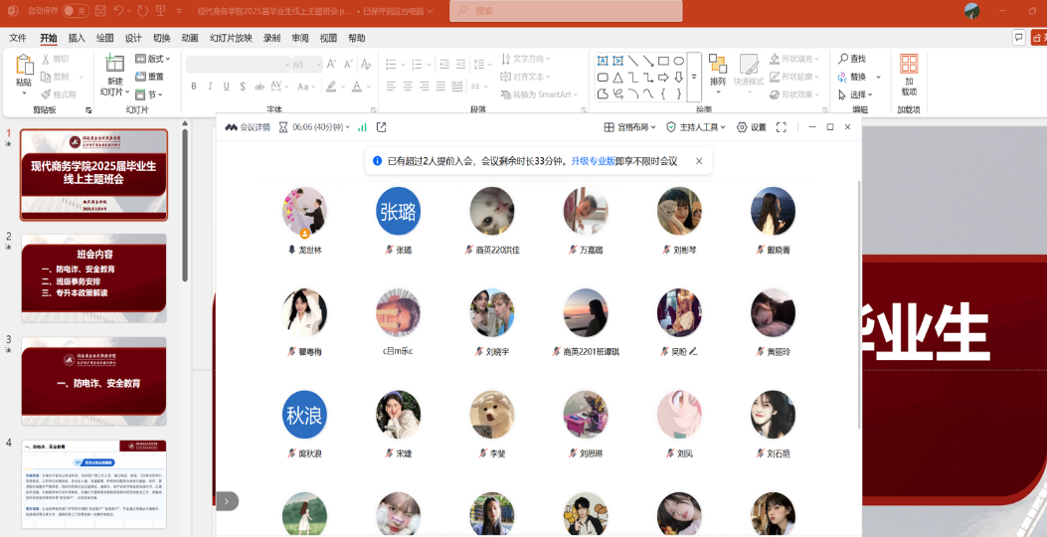Select the rectangle shape in shapes gallery
1047x537 pixels.
663,61
